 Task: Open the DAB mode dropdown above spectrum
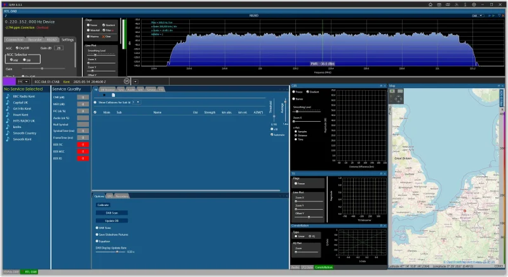tap(478, 16)
